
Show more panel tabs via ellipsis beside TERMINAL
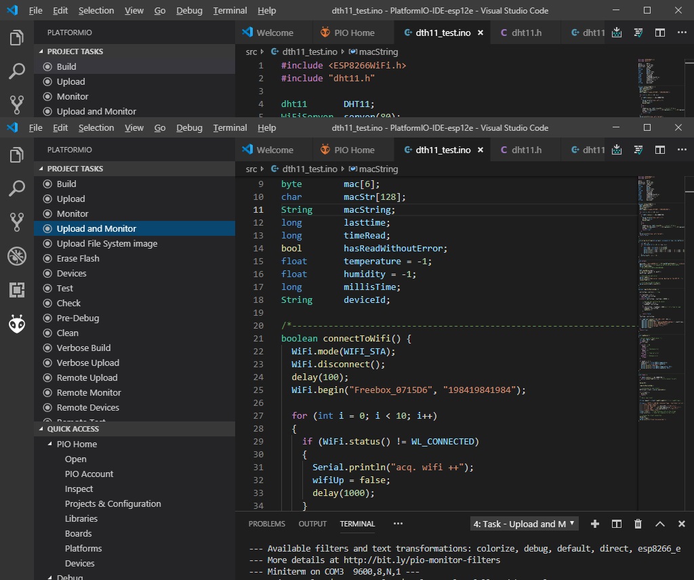398,524
